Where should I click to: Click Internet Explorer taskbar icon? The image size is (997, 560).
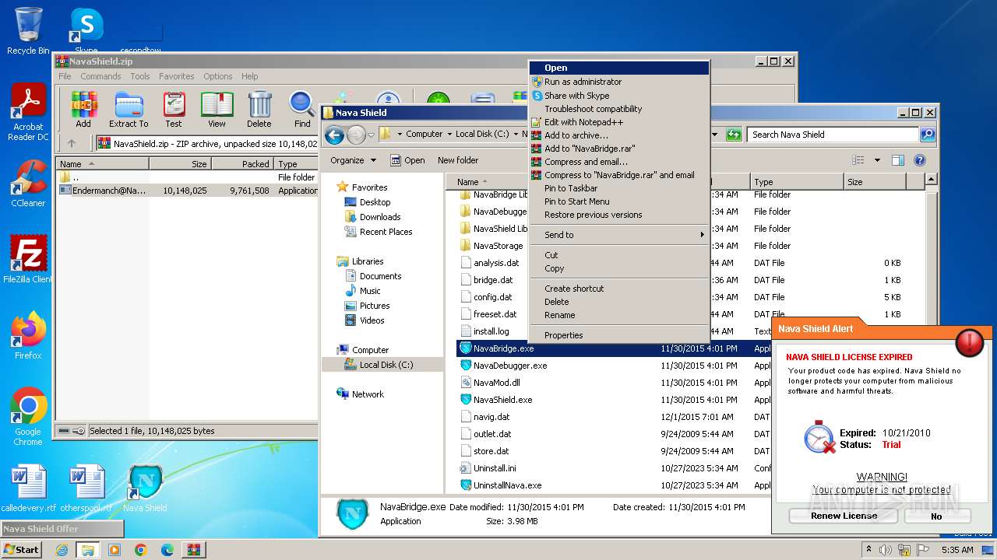(x=62, y=550)
